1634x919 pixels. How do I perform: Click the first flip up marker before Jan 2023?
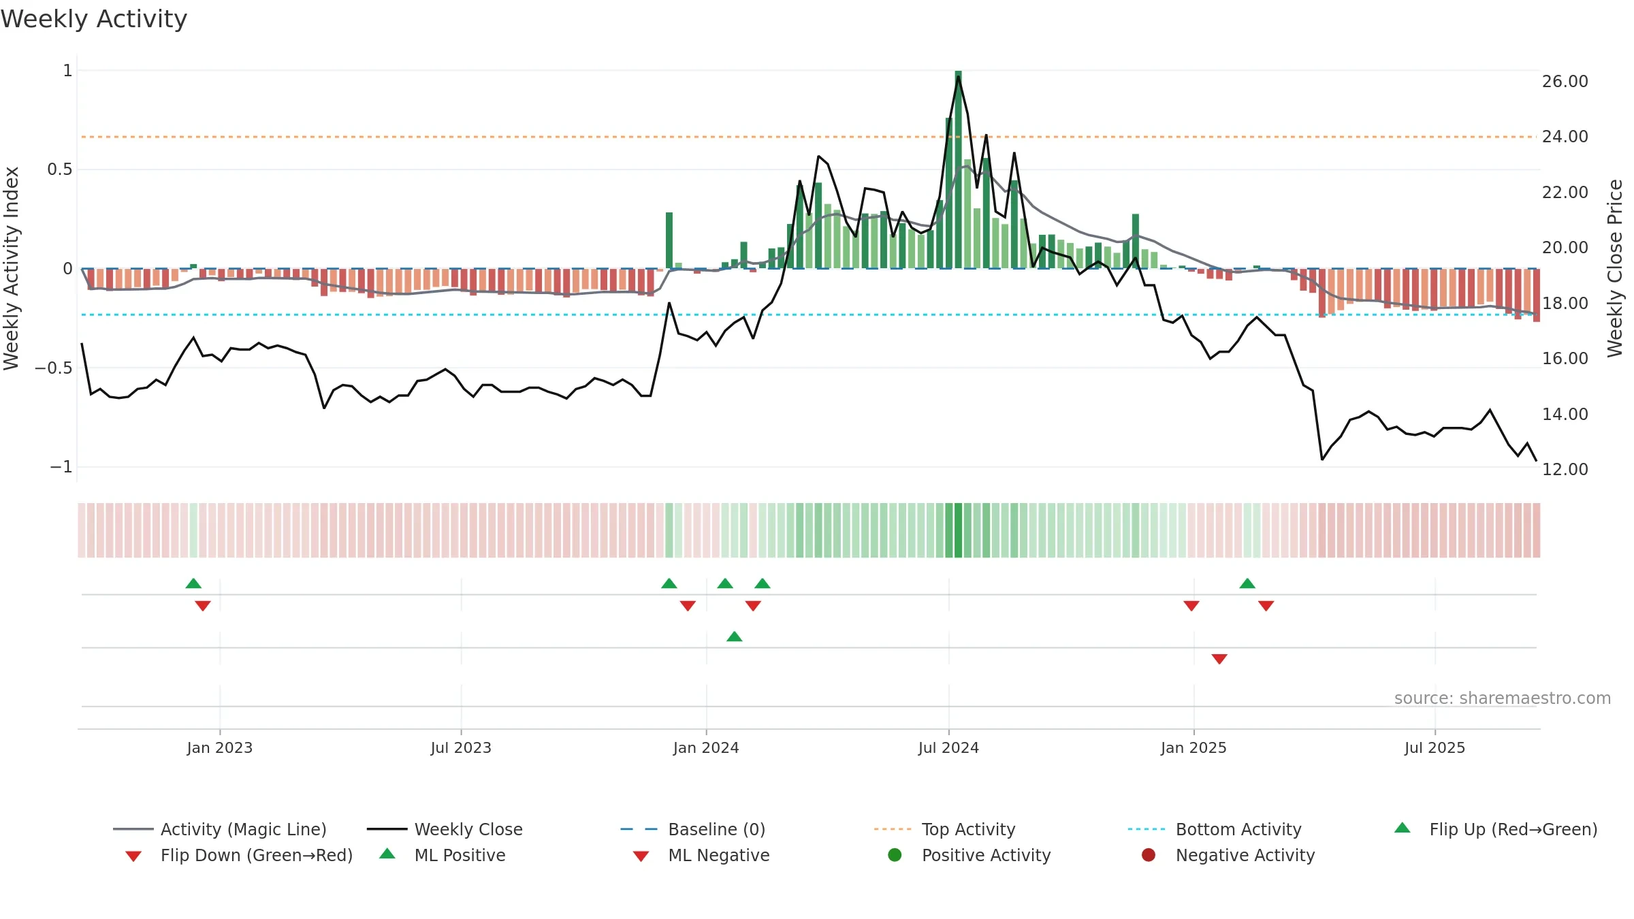[193, 583]
